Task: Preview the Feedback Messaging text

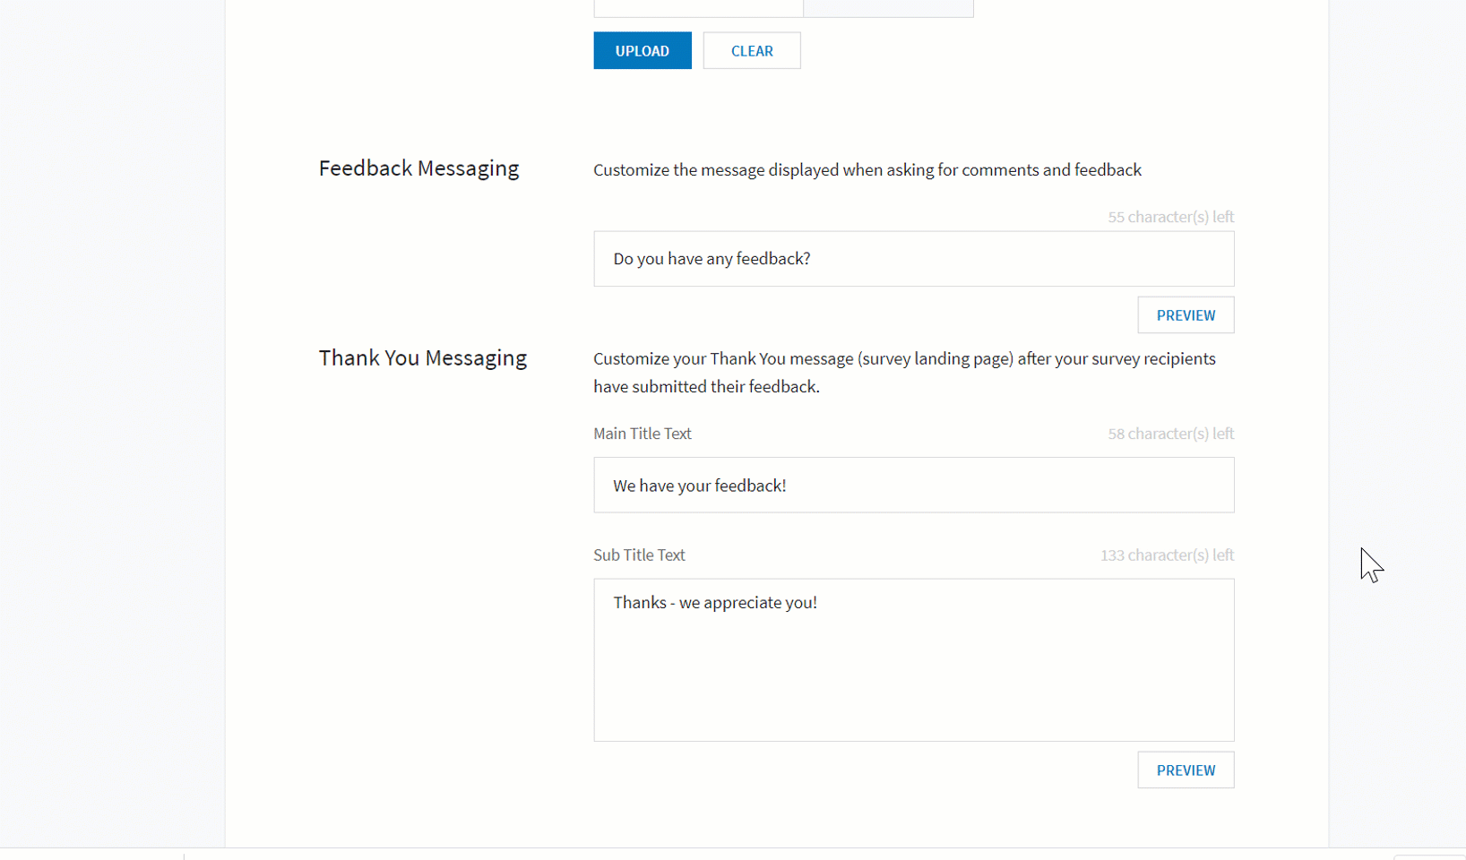Action: (x=1186, y=315)
